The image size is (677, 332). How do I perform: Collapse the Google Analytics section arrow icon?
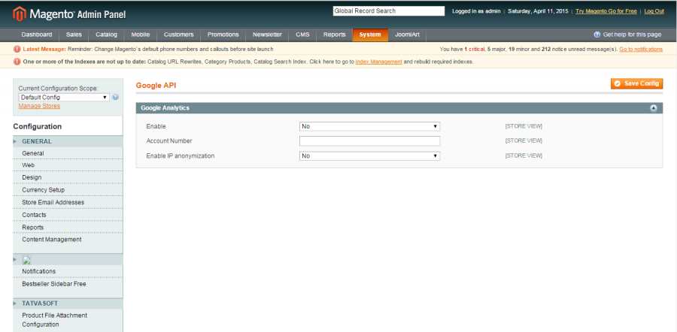[x=653, y=108]
